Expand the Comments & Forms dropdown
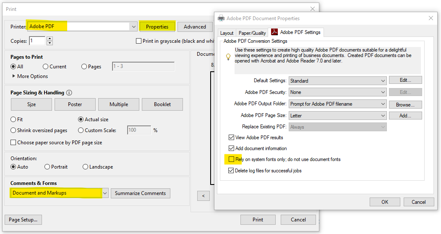The height and width of the screenshot is (234, 441). click(105, 193)
